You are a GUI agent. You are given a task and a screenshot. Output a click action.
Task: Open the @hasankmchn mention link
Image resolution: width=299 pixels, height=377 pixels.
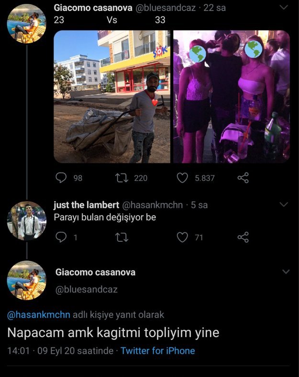pyautogui.click(x=39, y=314)
